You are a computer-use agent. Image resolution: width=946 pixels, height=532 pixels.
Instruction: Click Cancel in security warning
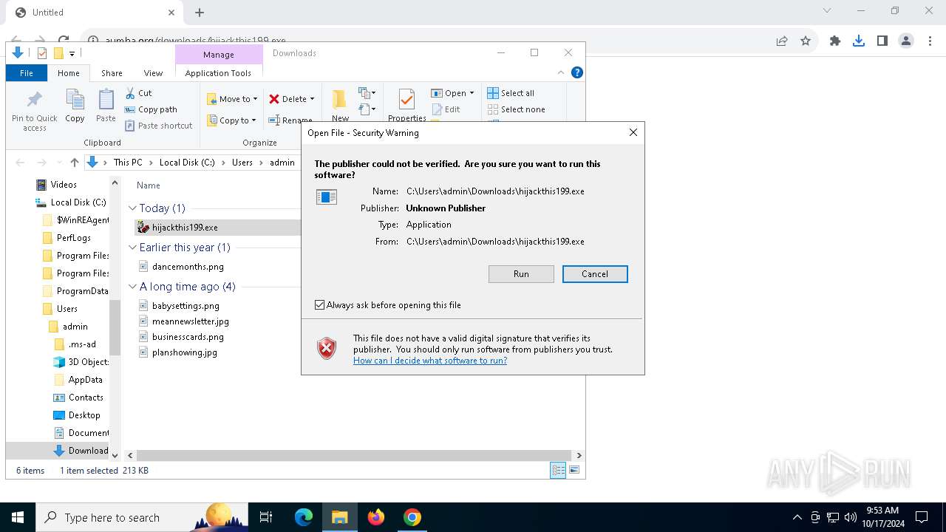(595, 274)
